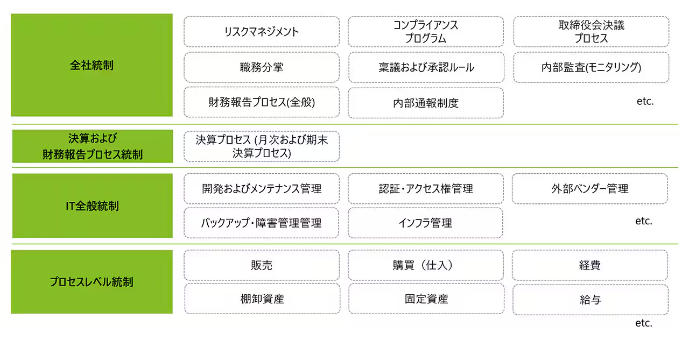
Task: Click the バックアップ・障害管理管理 box
Action: pyautogui.click(x=262, y=223)
